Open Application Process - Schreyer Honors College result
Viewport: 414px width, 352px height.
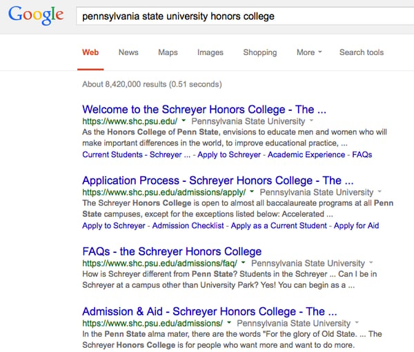click(218, 180)
